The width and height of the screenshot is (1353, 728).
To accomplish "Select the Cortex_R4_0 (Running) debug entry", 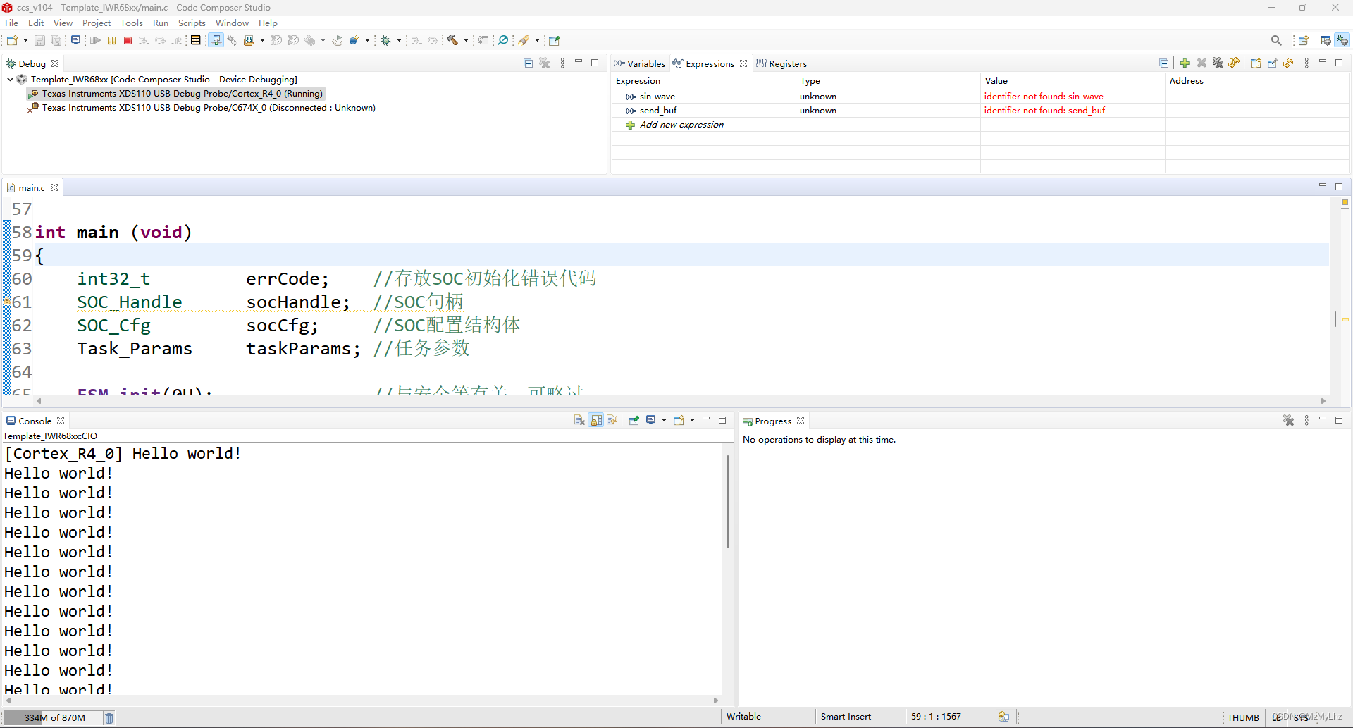I will point(176,94).
